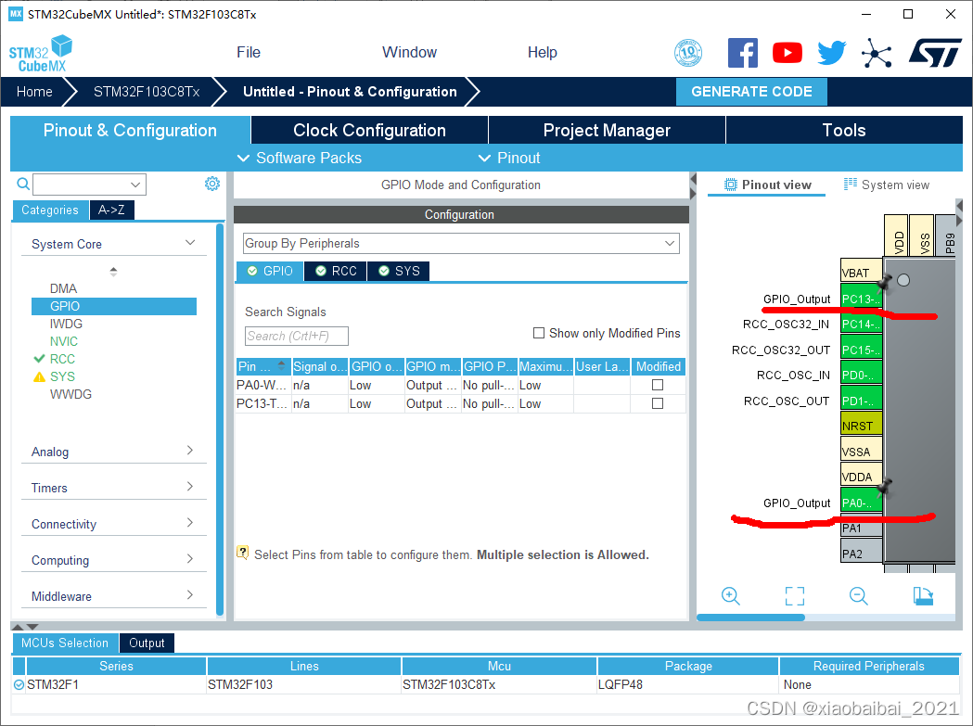Click the ST logo
The height and width of the screenshot is (726, 973).
(935, 53)
